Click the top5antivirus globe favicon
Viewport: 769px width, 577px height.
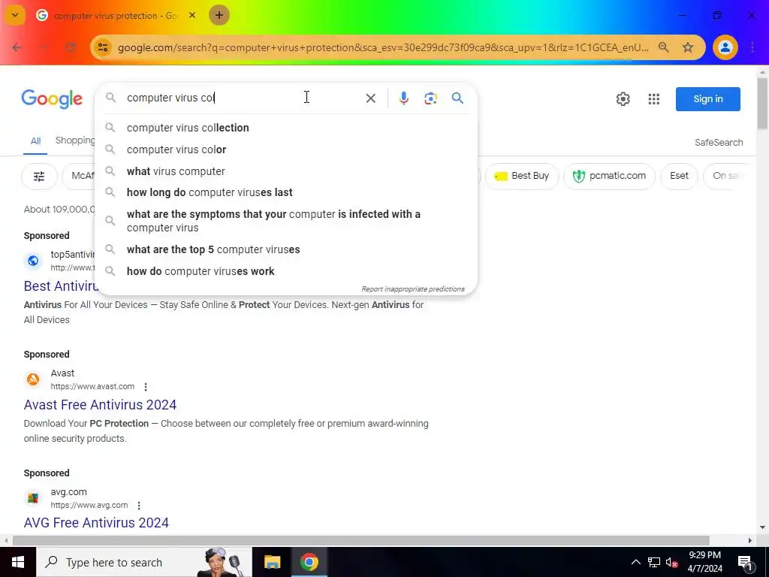click(x=33, y=261)
